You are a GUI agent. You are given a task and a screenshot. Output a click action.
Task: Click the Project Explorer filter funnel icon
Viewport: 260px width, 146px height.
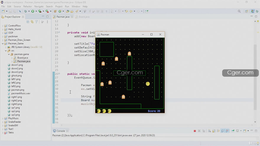click(x=36, y=22)
